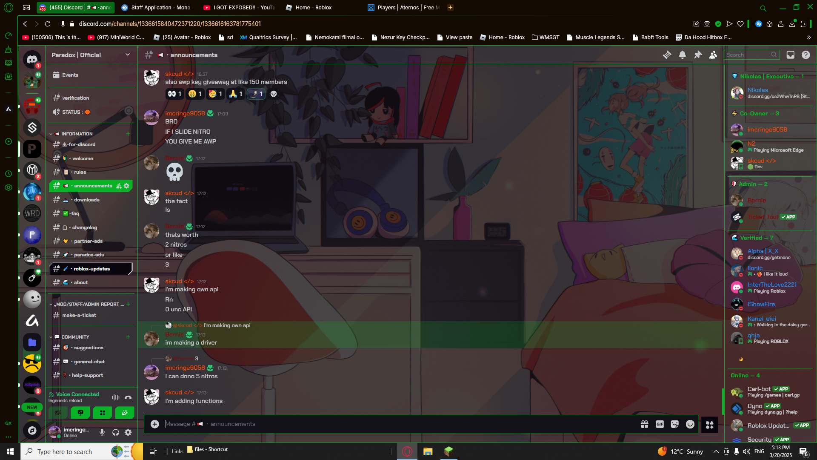Open the general-chat channel
The height and width of the screenshot is (460, 817).
tap(89, 362)
